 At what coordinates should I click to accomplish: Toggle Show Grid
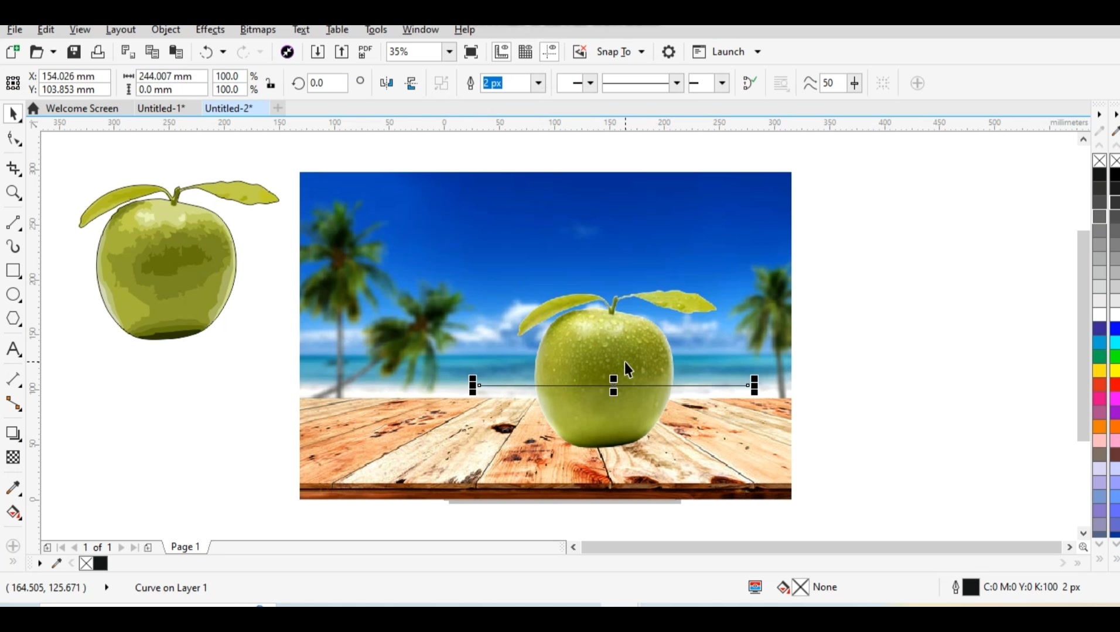[x=525, y=51]
